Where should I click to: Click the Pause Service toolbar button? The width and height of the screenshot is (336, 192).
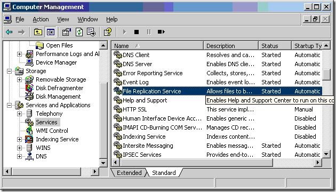point(149,32)
